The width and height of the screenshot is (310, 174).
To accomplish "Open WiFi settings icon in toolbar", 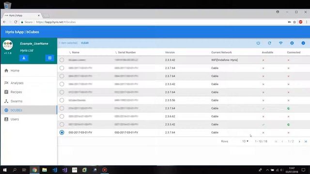I will point(281,43).
